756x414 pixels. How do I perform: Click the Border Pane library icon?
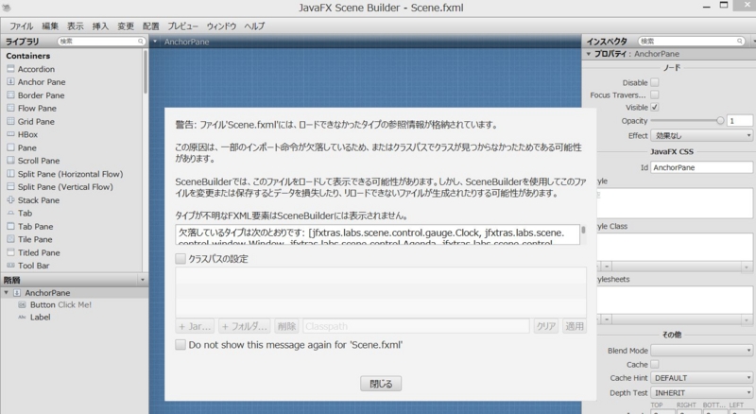point(10,95)
